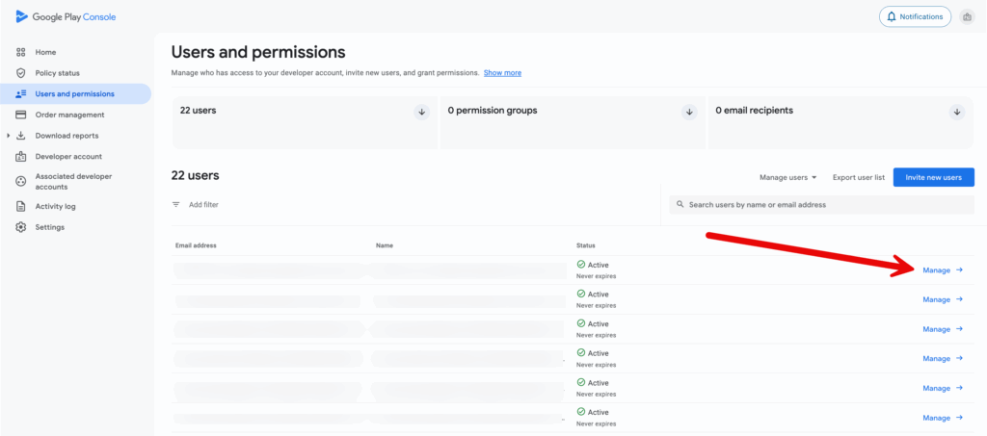987x436 pixels.
Task: Open the account avatar icon
Action: (967, 17)
